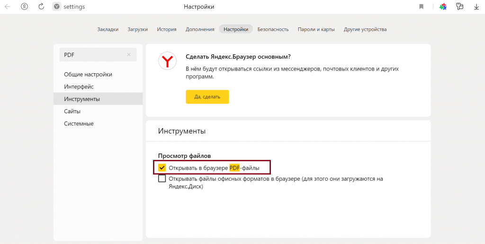
Task: Click the Инструменты section heading
Action: point(182,131)
